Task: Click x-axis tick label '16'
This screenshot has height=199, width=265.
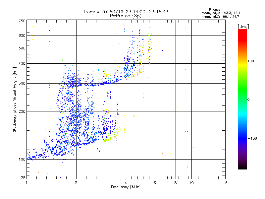Action: [x=225, y=183]
